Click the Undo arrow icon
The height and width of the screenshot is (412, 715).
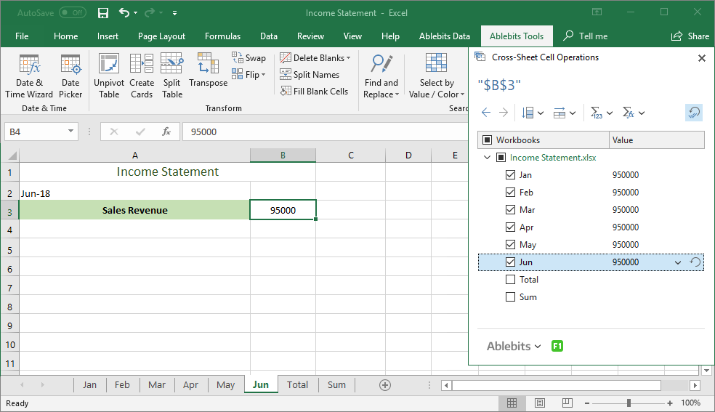pyautogui.click(x=124, y=13)
